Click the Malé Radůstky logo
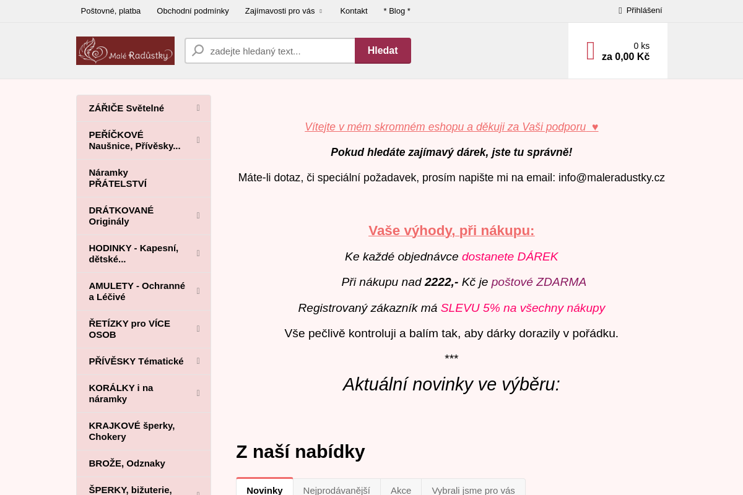The height and width of the screenshot is (495, 743). (x=125, y=50)
